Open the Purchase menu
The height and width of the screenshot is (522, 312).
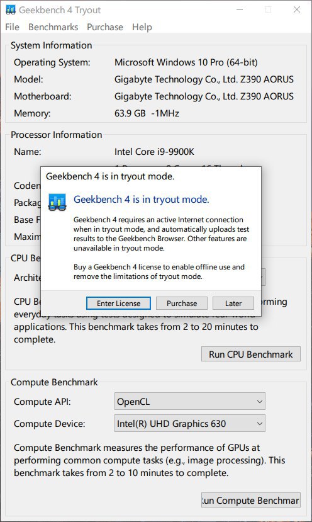pyautogui.click(x=105, y=27)
